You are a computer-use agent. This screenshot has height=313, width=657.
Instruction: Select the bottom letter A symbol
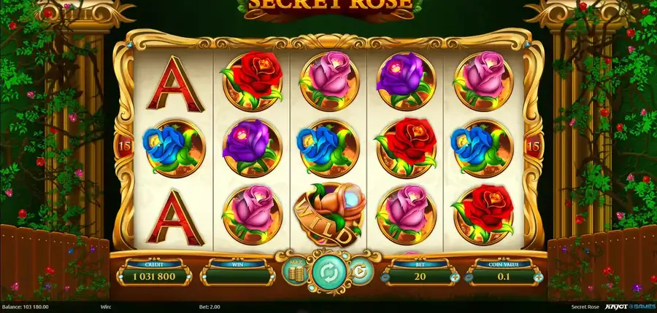click(174, 218)
